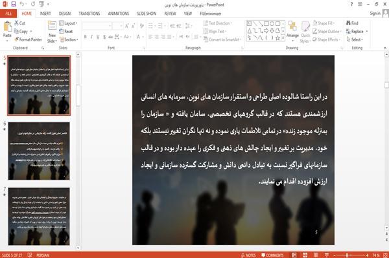Select slide 6 thumbnail

pos(39,151)
